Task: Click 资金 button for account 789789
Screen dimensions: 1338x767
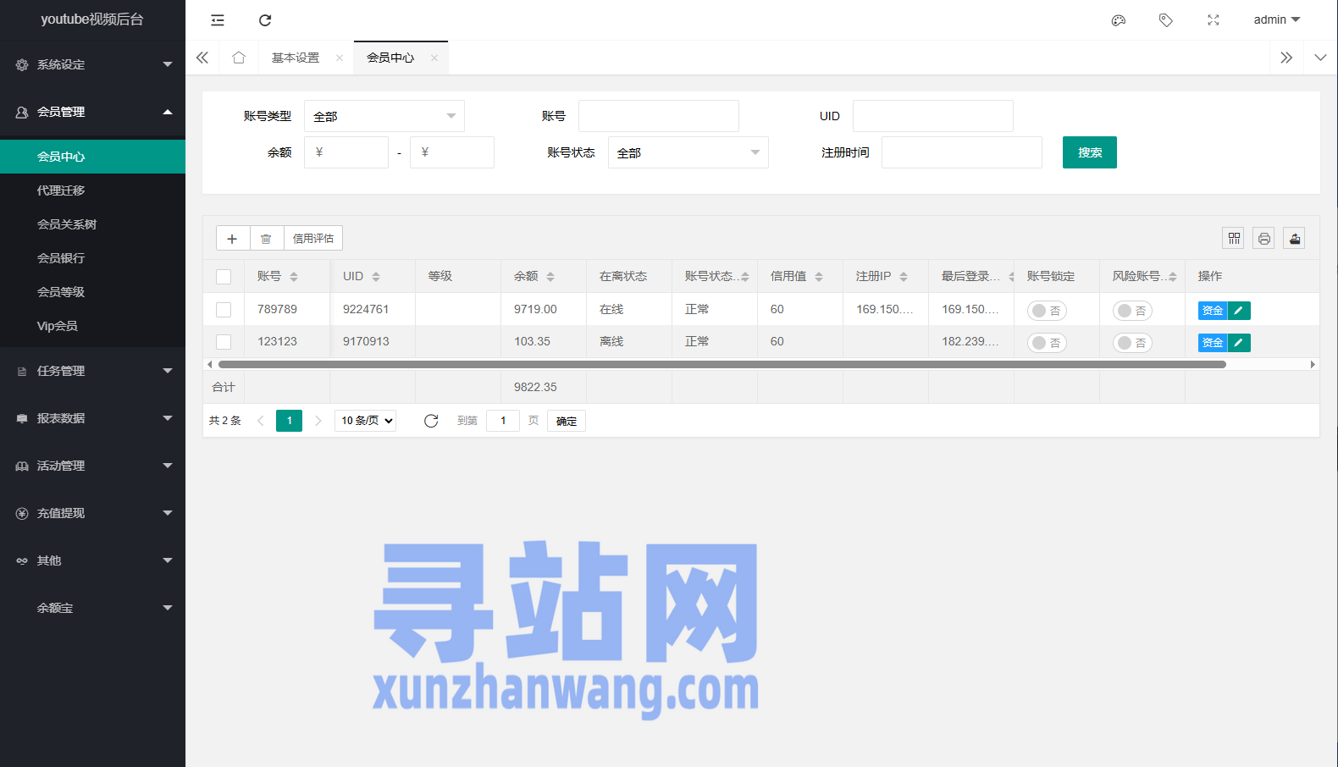Action: click(1213, 311)
